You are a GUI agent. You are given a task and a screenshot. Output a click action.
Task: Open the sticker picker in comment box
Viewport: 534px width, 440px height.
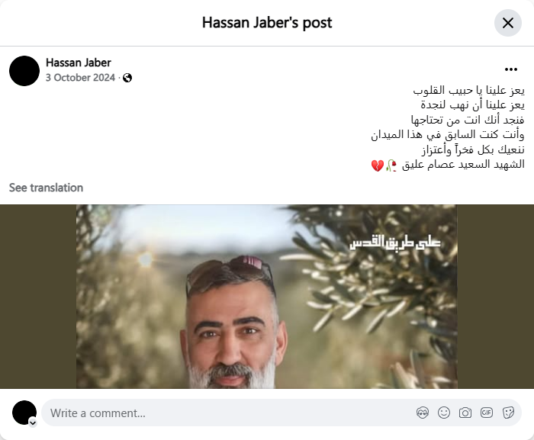click(x=508, y=413)
